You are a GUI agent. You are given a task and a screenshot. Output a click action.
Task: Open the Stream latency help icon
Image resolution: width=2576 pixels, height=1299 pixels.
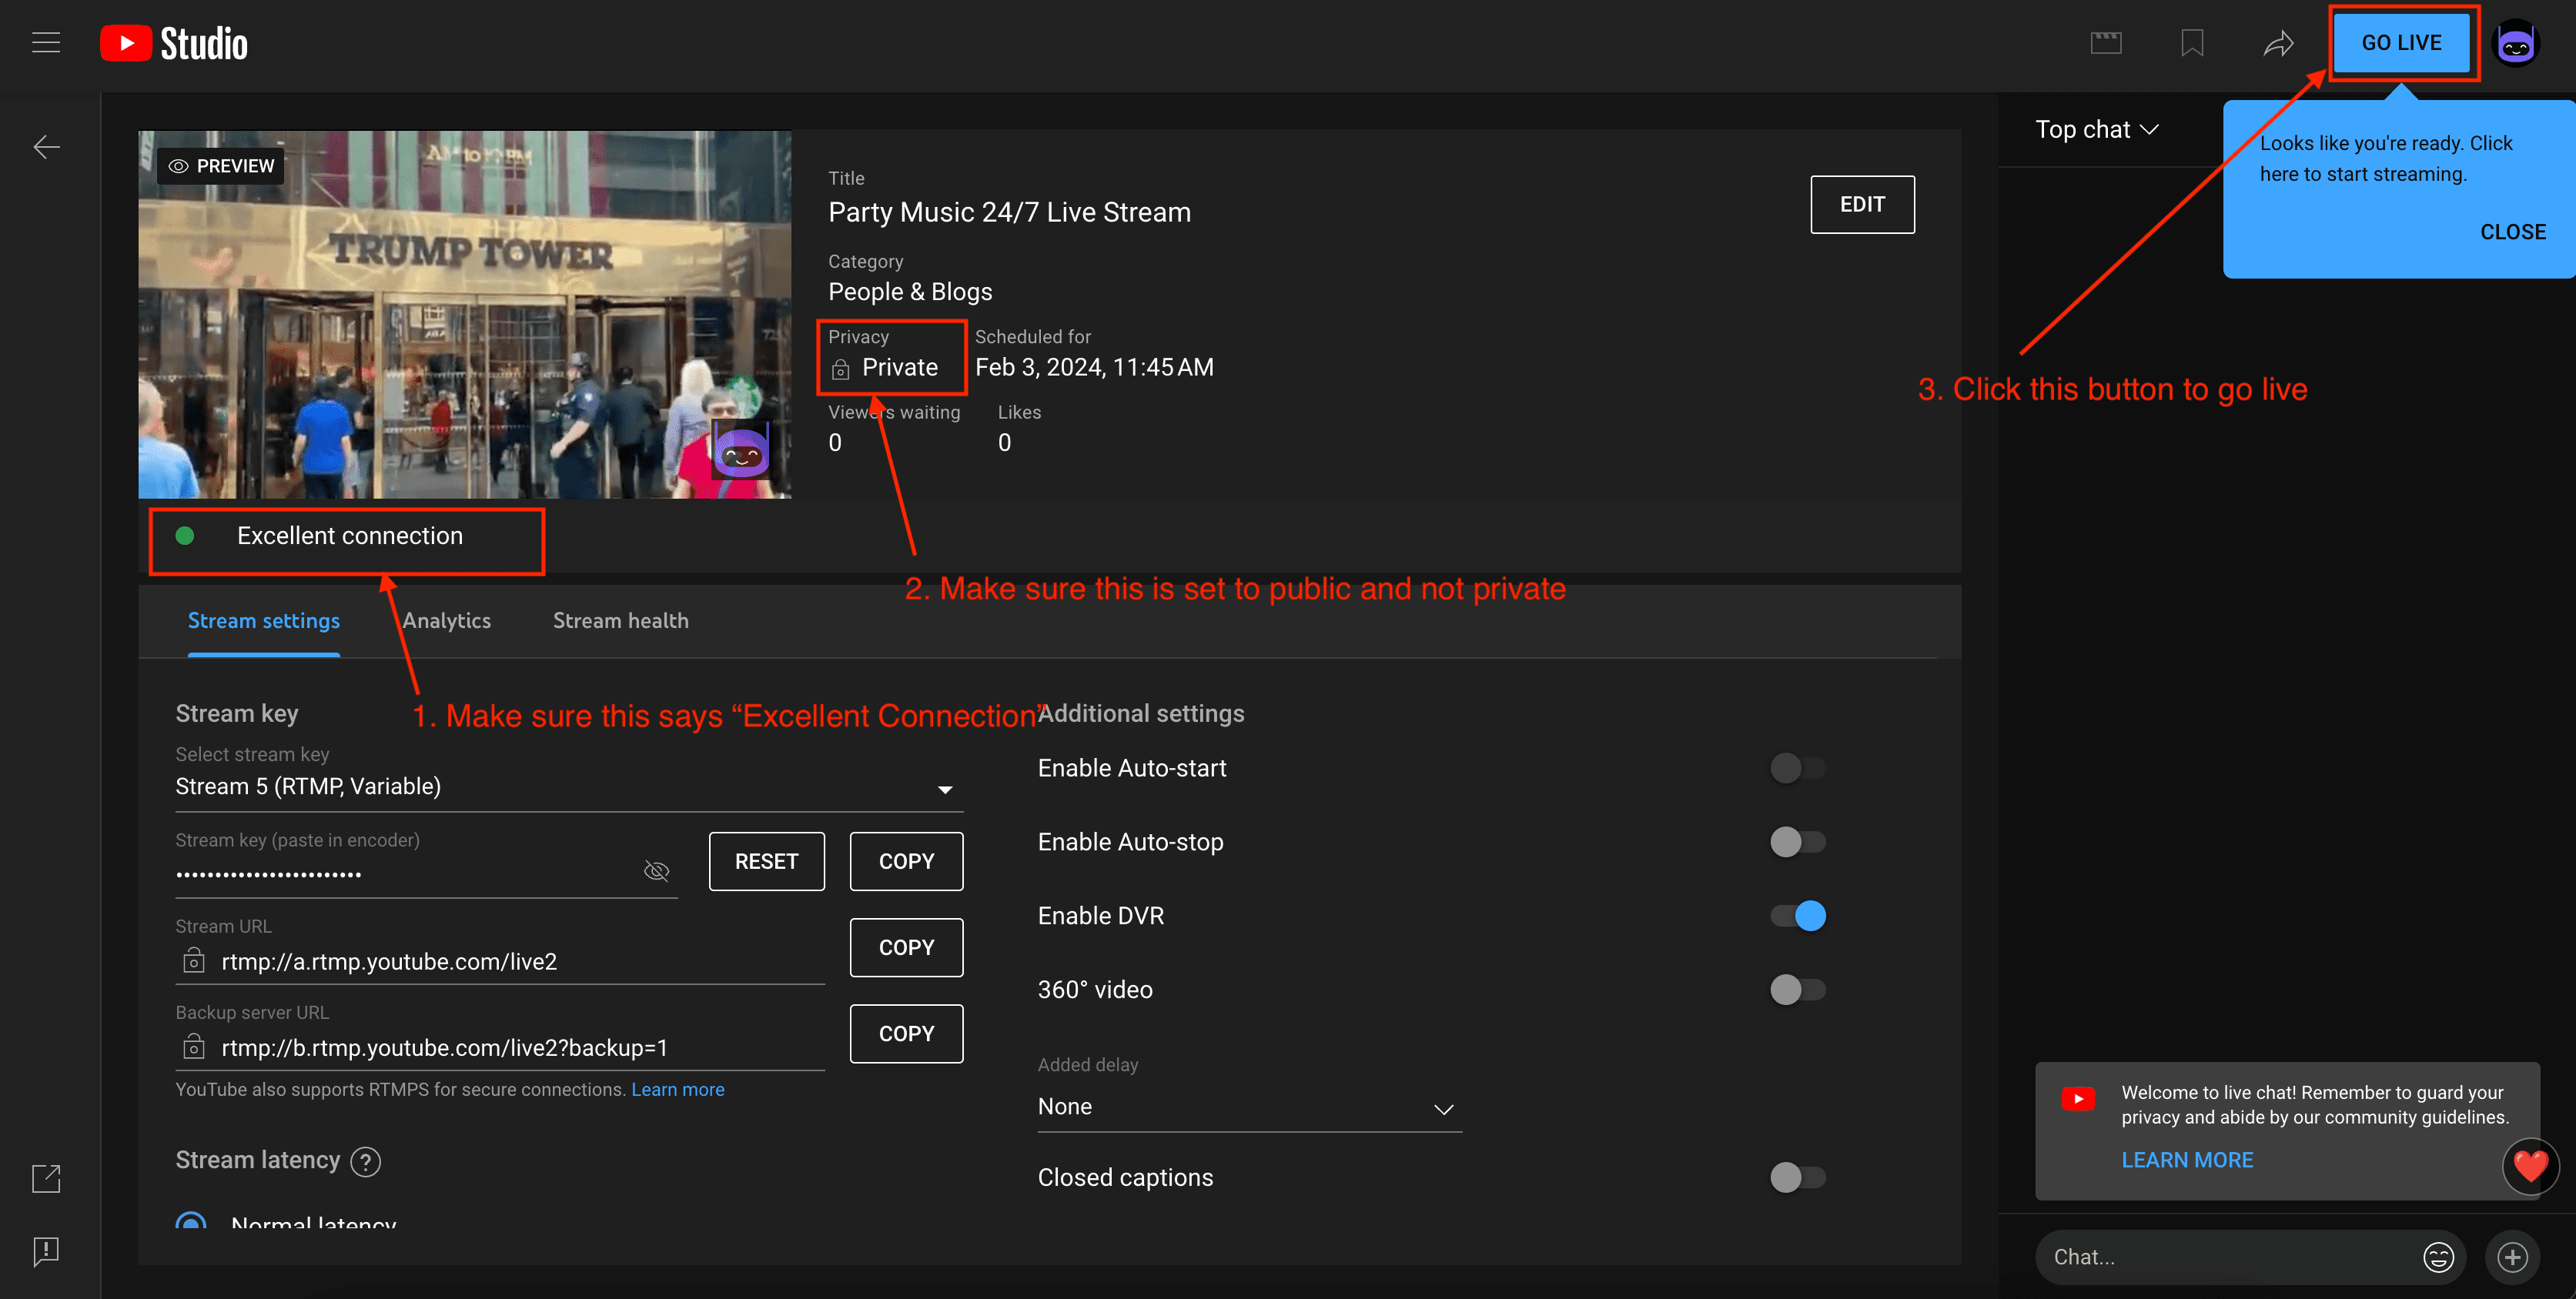tap(366, 1162)
